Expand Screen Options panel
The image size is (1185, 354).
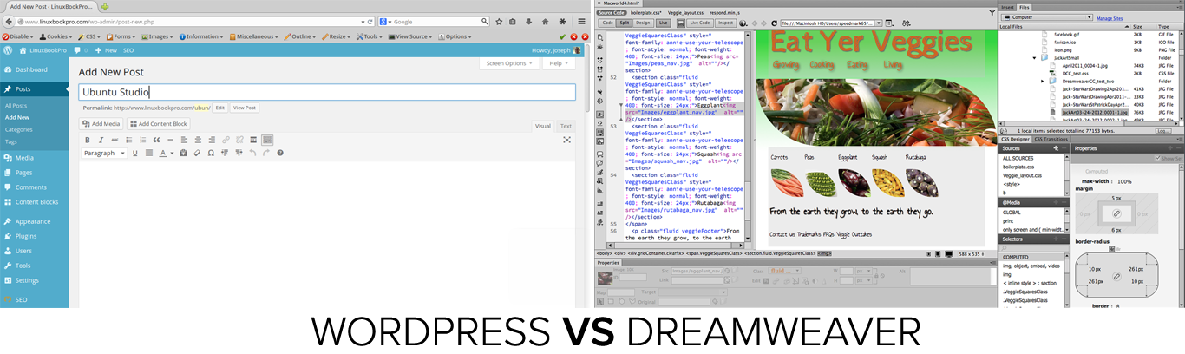[507, 63]
